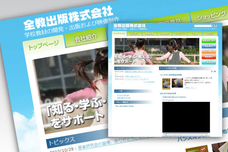This screenshot has width=228, height=152.
Task: Open the hero banner image with two girls
Action: (x=157, y=51)
